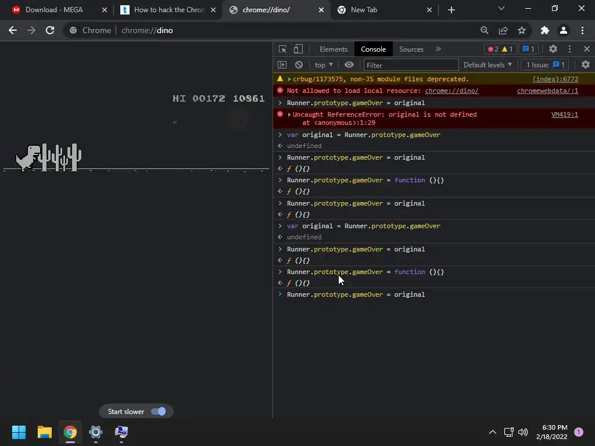Click the blue issues count badge
595x446 pixels.
click(529, 49)
